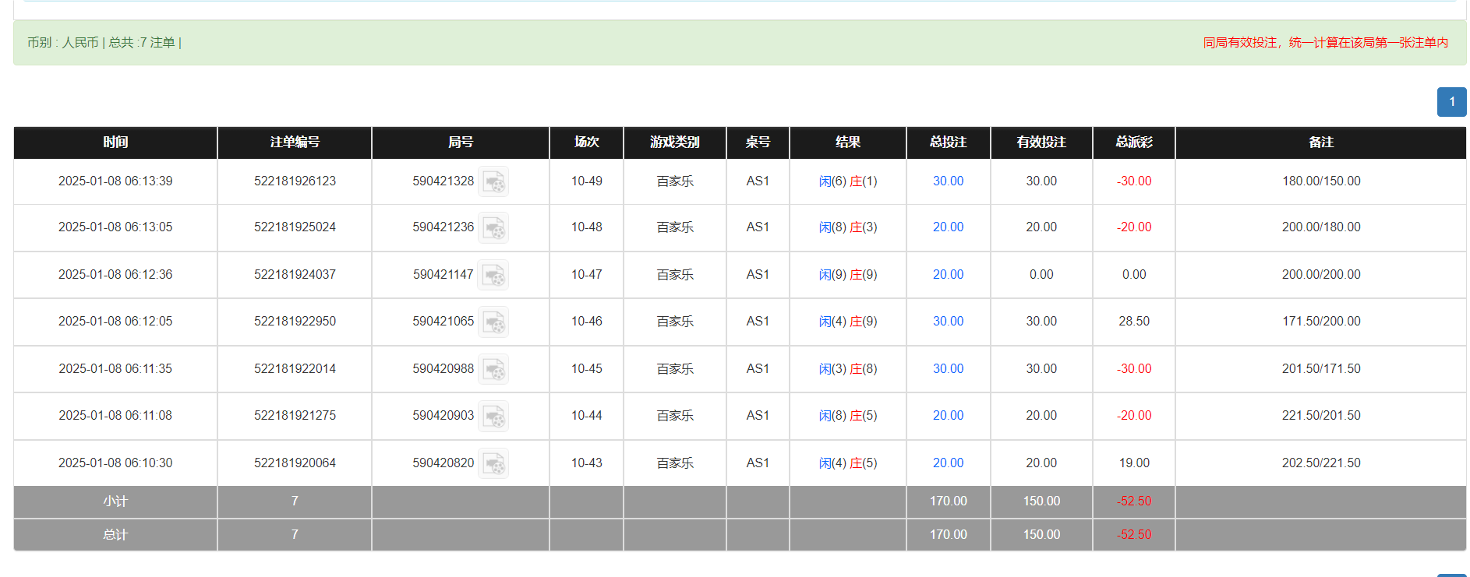Click total bet 20.00 for round 10-44
Viewport: 1470px width, 577px height.
pos(948,416)
